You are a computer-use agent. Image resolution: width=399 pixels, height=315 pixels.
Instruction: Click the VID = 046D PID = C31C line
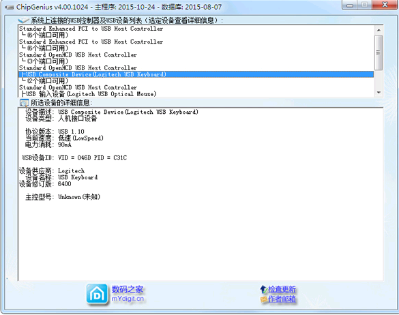pyautogui.click(x=74, y=157)
